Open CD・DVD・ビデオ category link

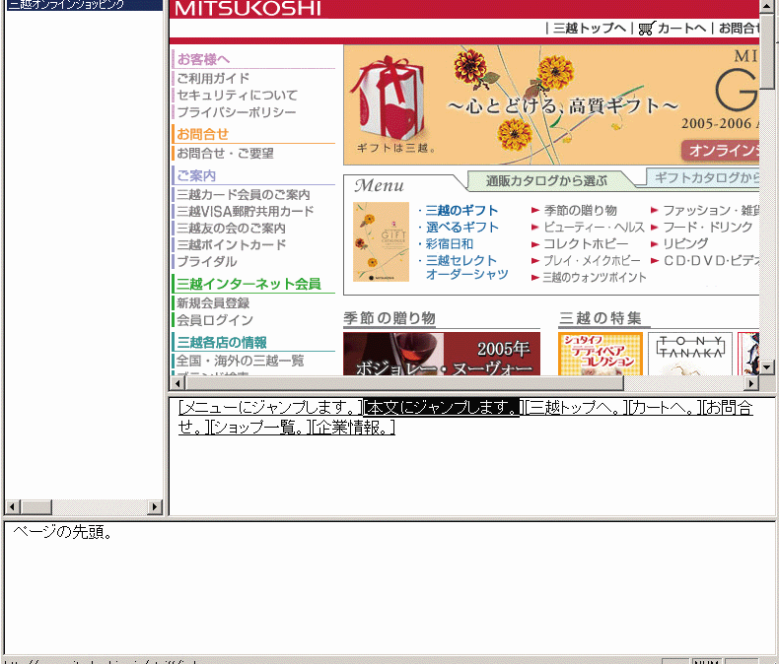click(x=711, y=260)
